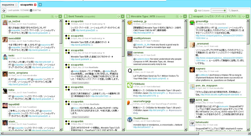The width and height of the screenshot is (251, 136).
Task: Click the people icon in Movable Type column header
Action: click(x=177, y=16)
